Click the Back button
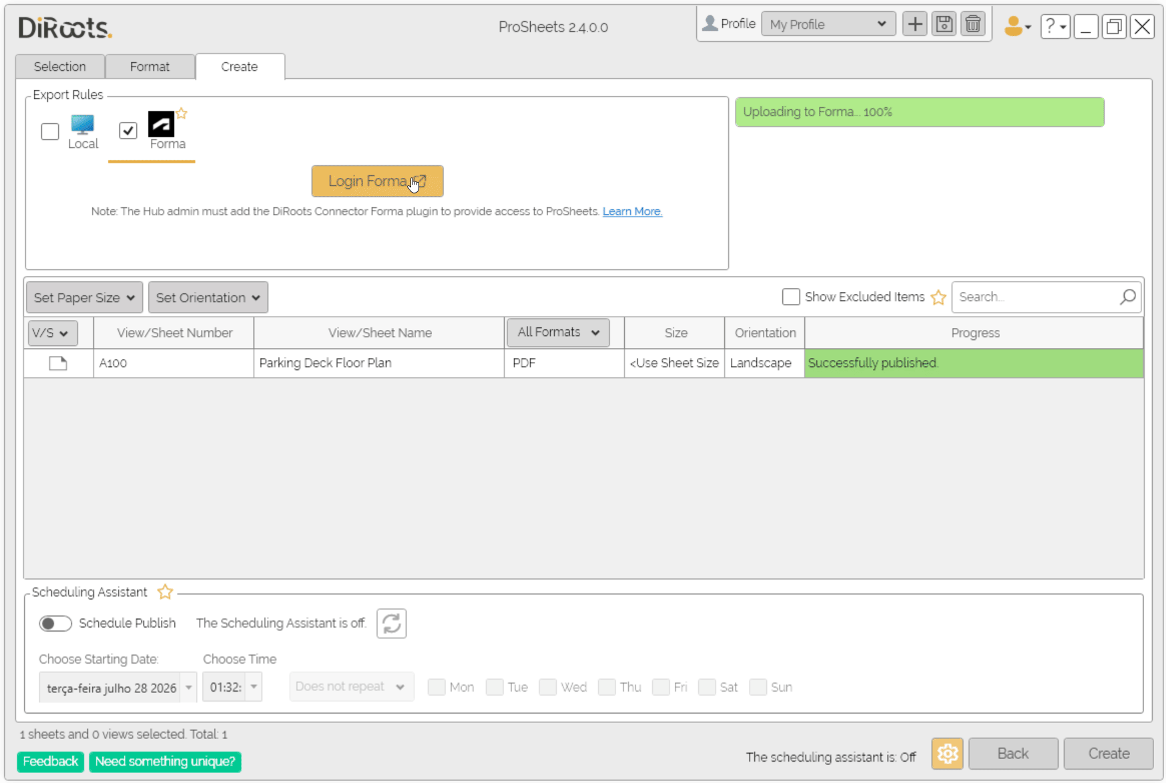The width and height of the screenshot is (1166, 783). click(1012, 754)
